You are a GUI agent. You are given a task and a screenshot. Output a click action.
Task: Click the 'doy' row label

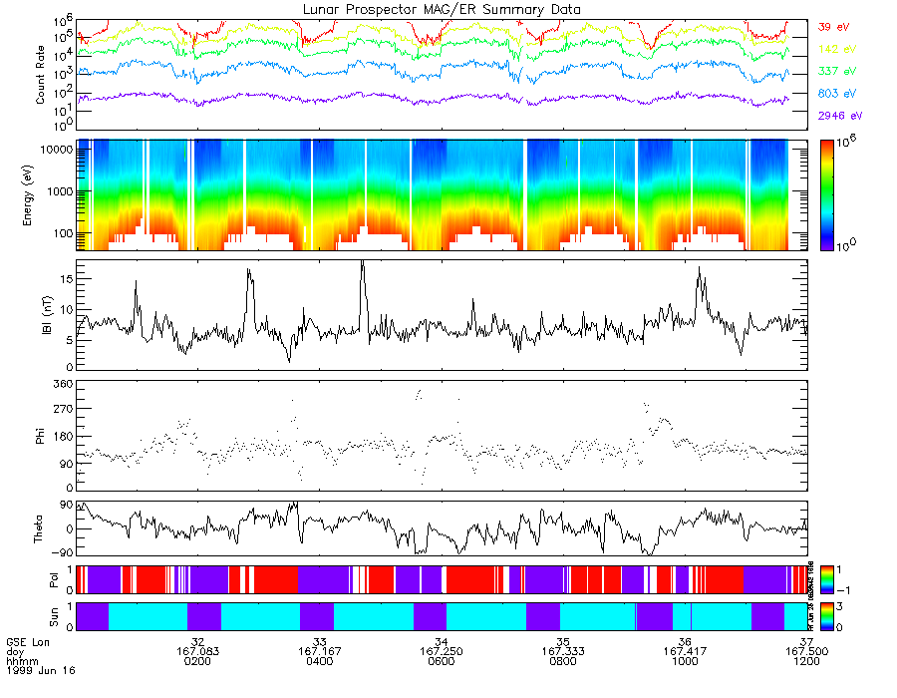pyautogui.click(x=15, y=652)
